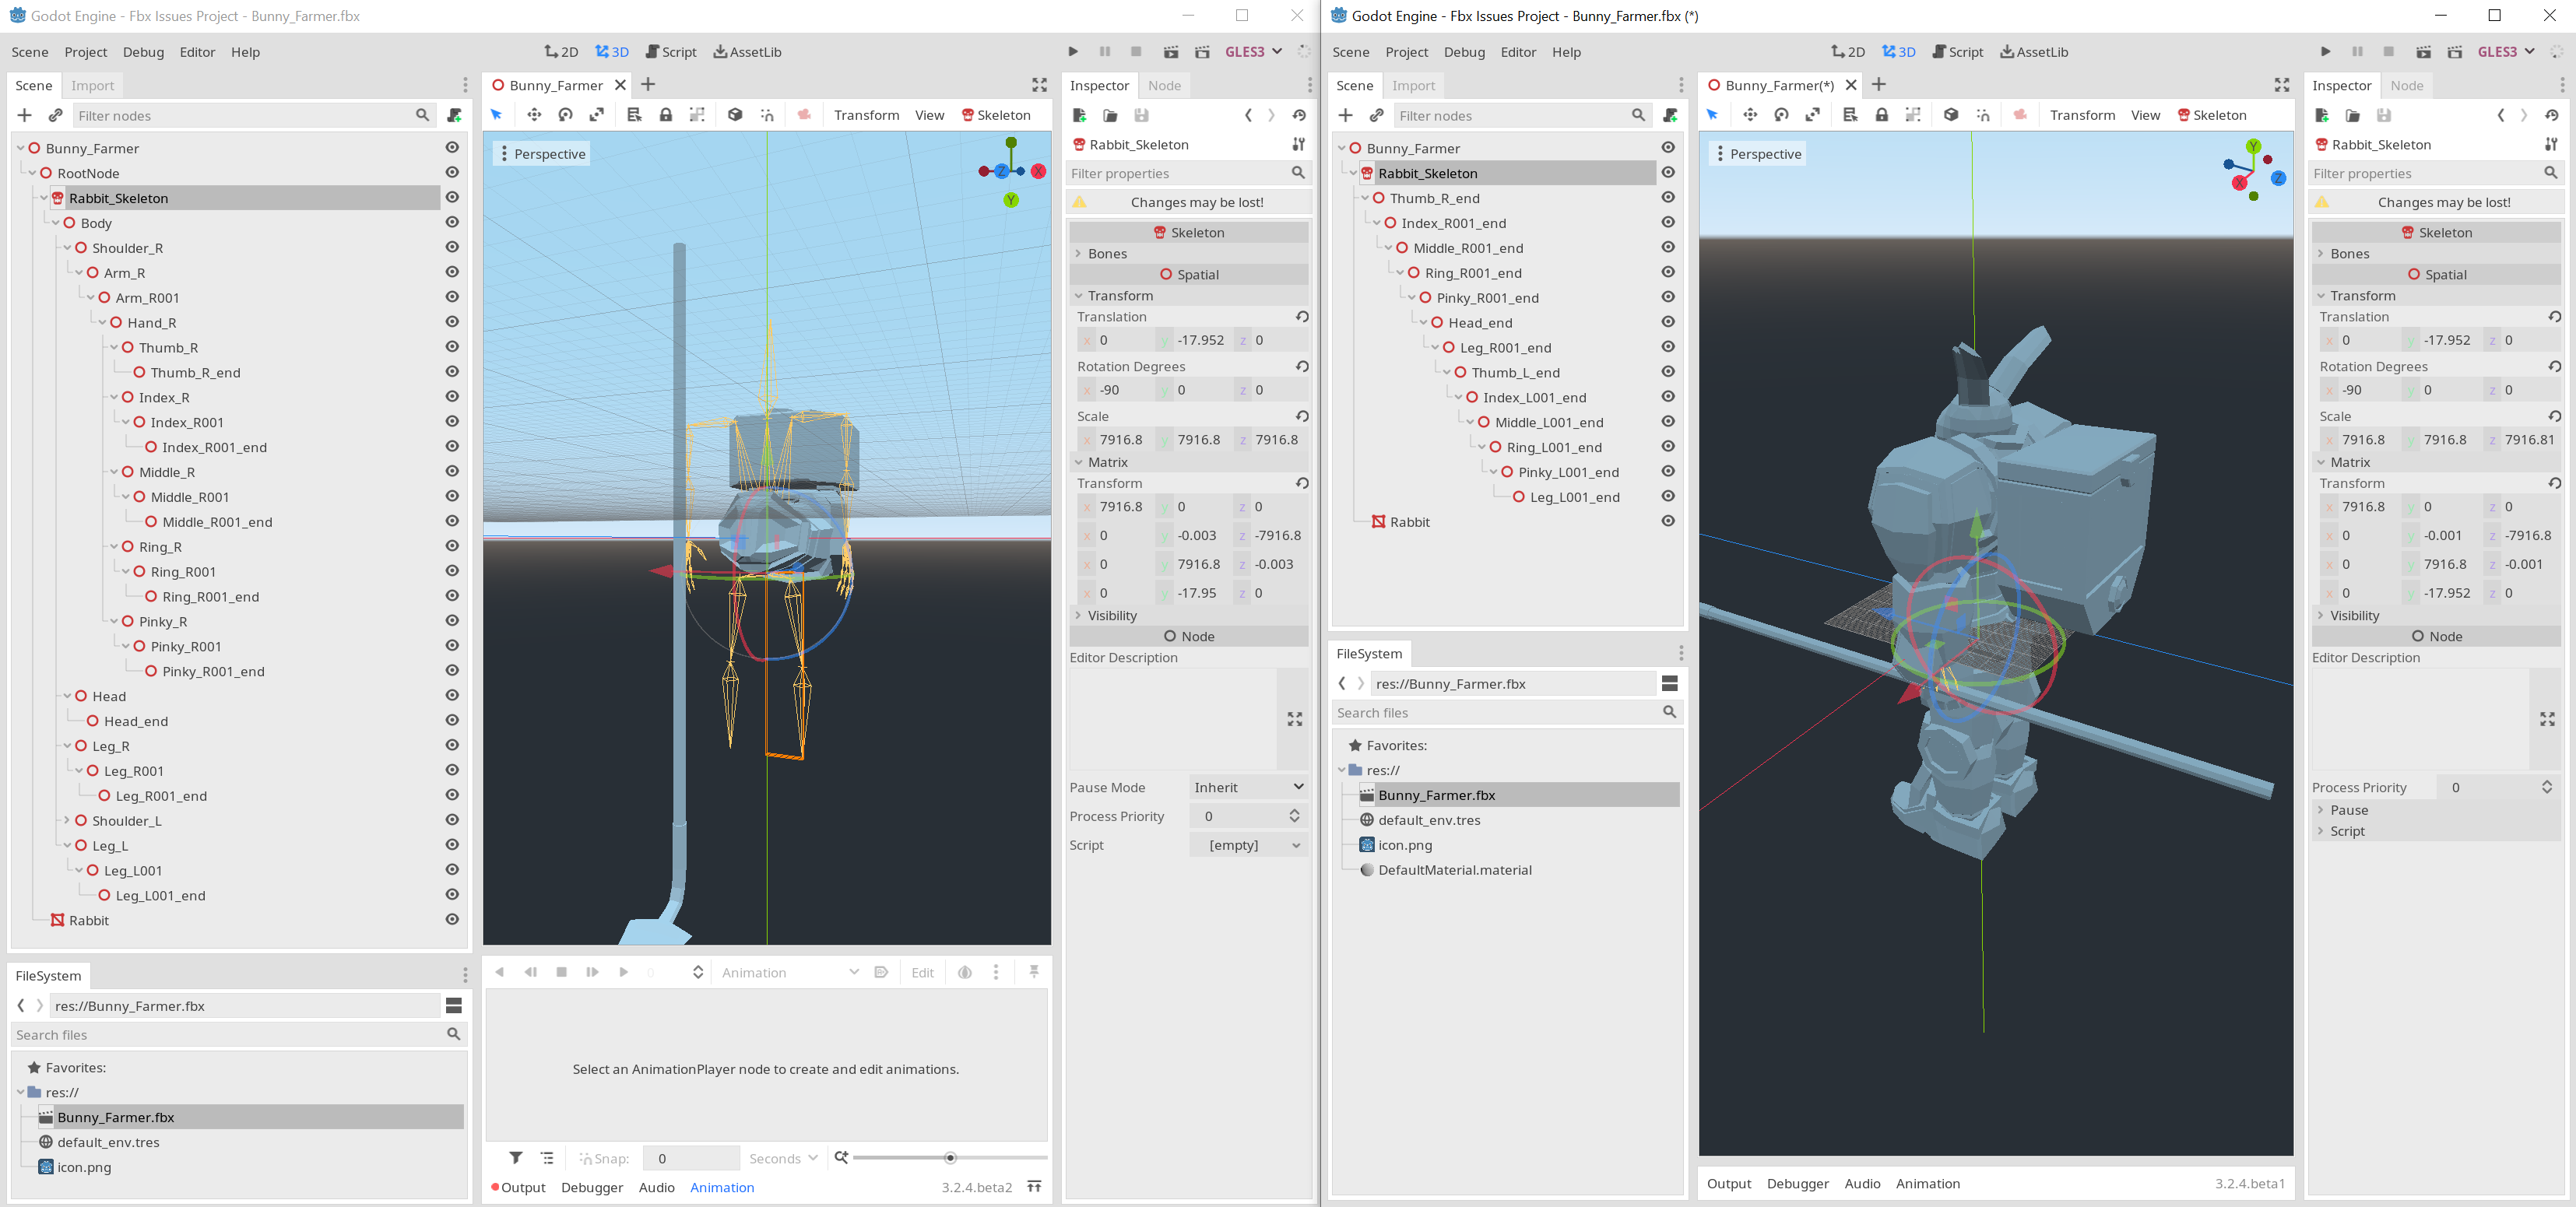Select the Move tool in the 3D toolbar

click(535, 114)
